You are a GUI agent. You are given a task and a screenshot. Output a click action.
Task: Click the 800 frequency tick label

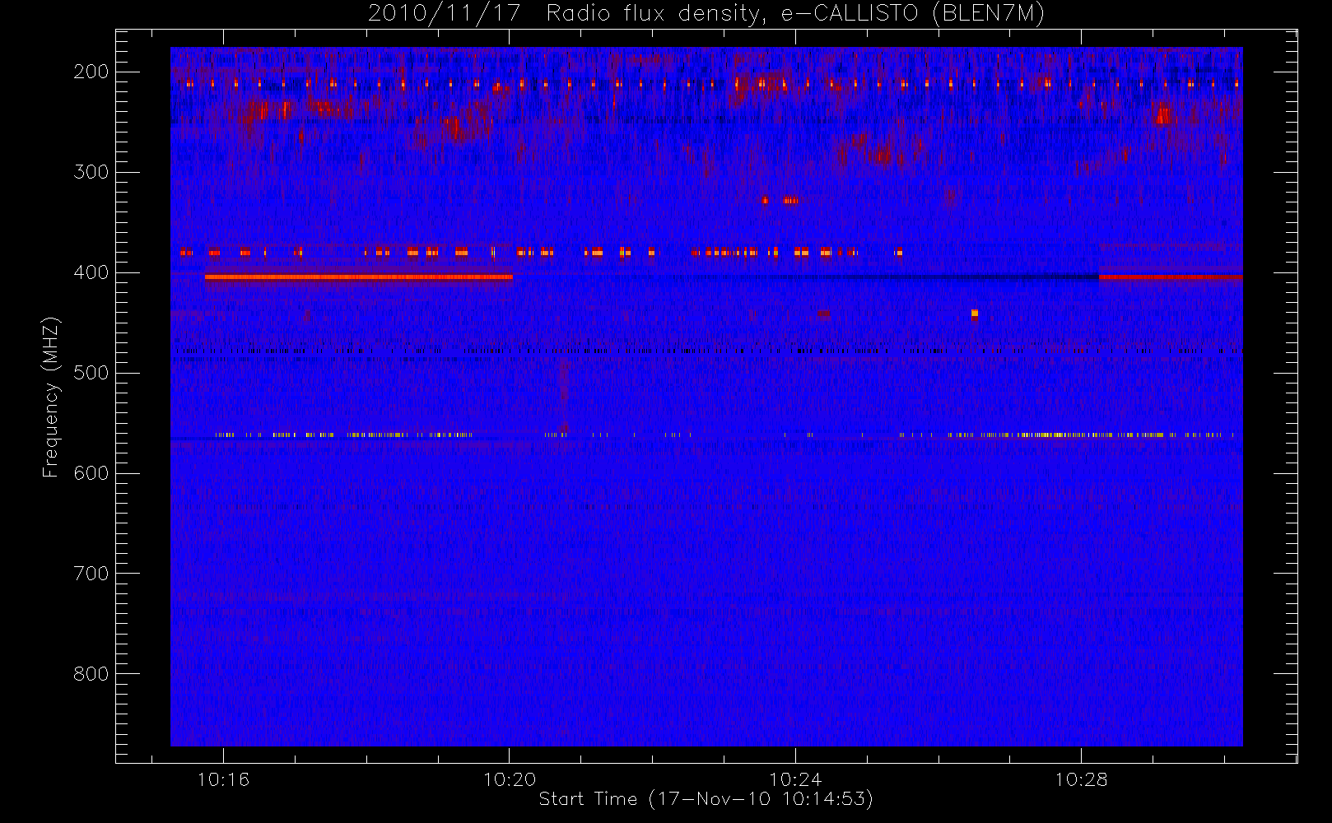click(x=91, y=674)
